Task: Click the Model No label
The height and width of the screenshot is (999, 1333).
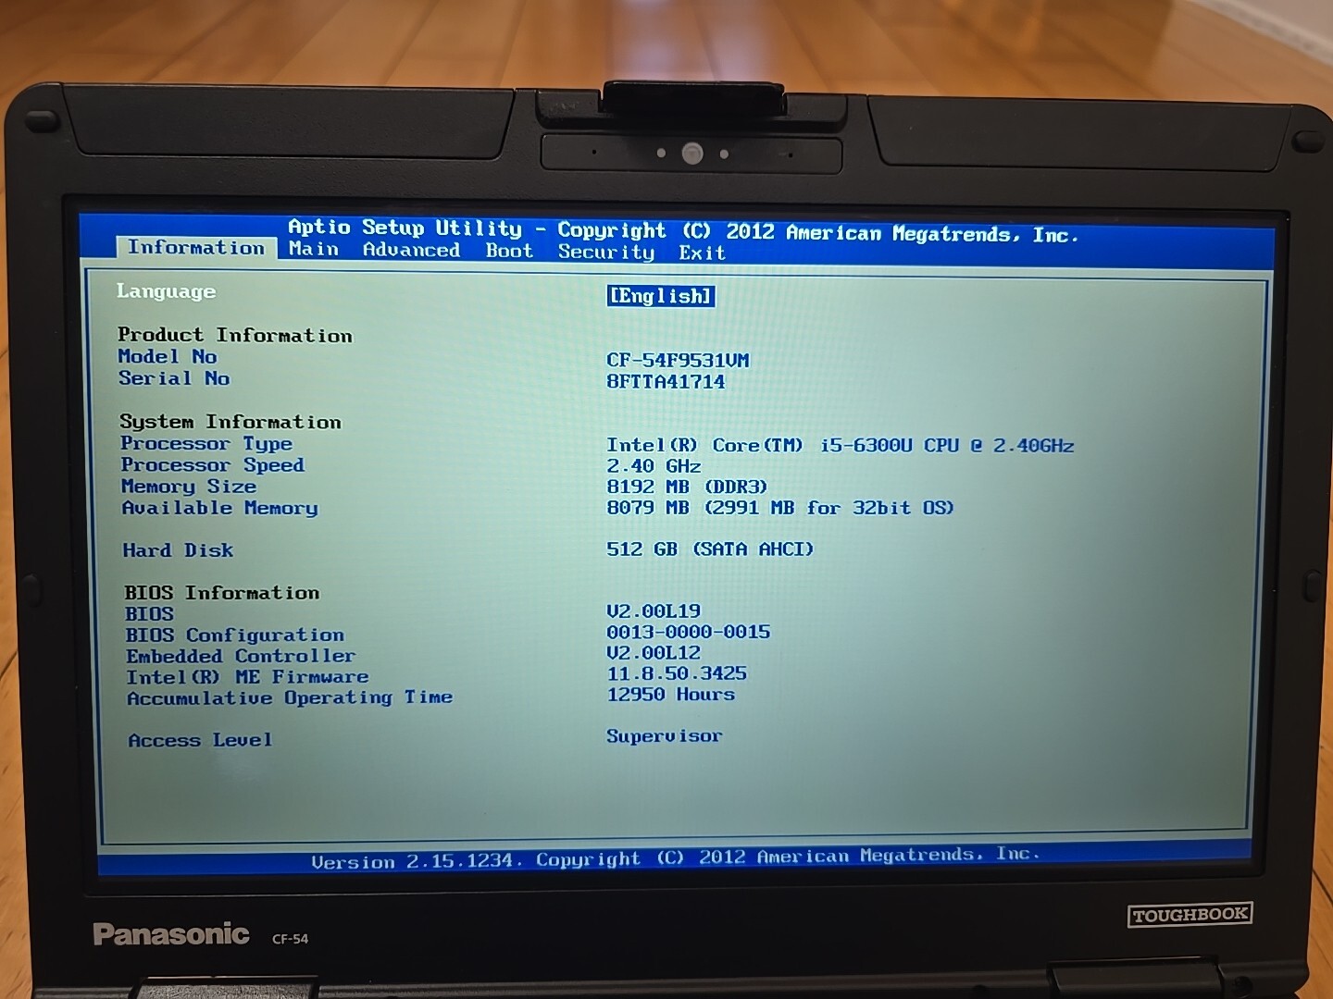Action: 168,356
